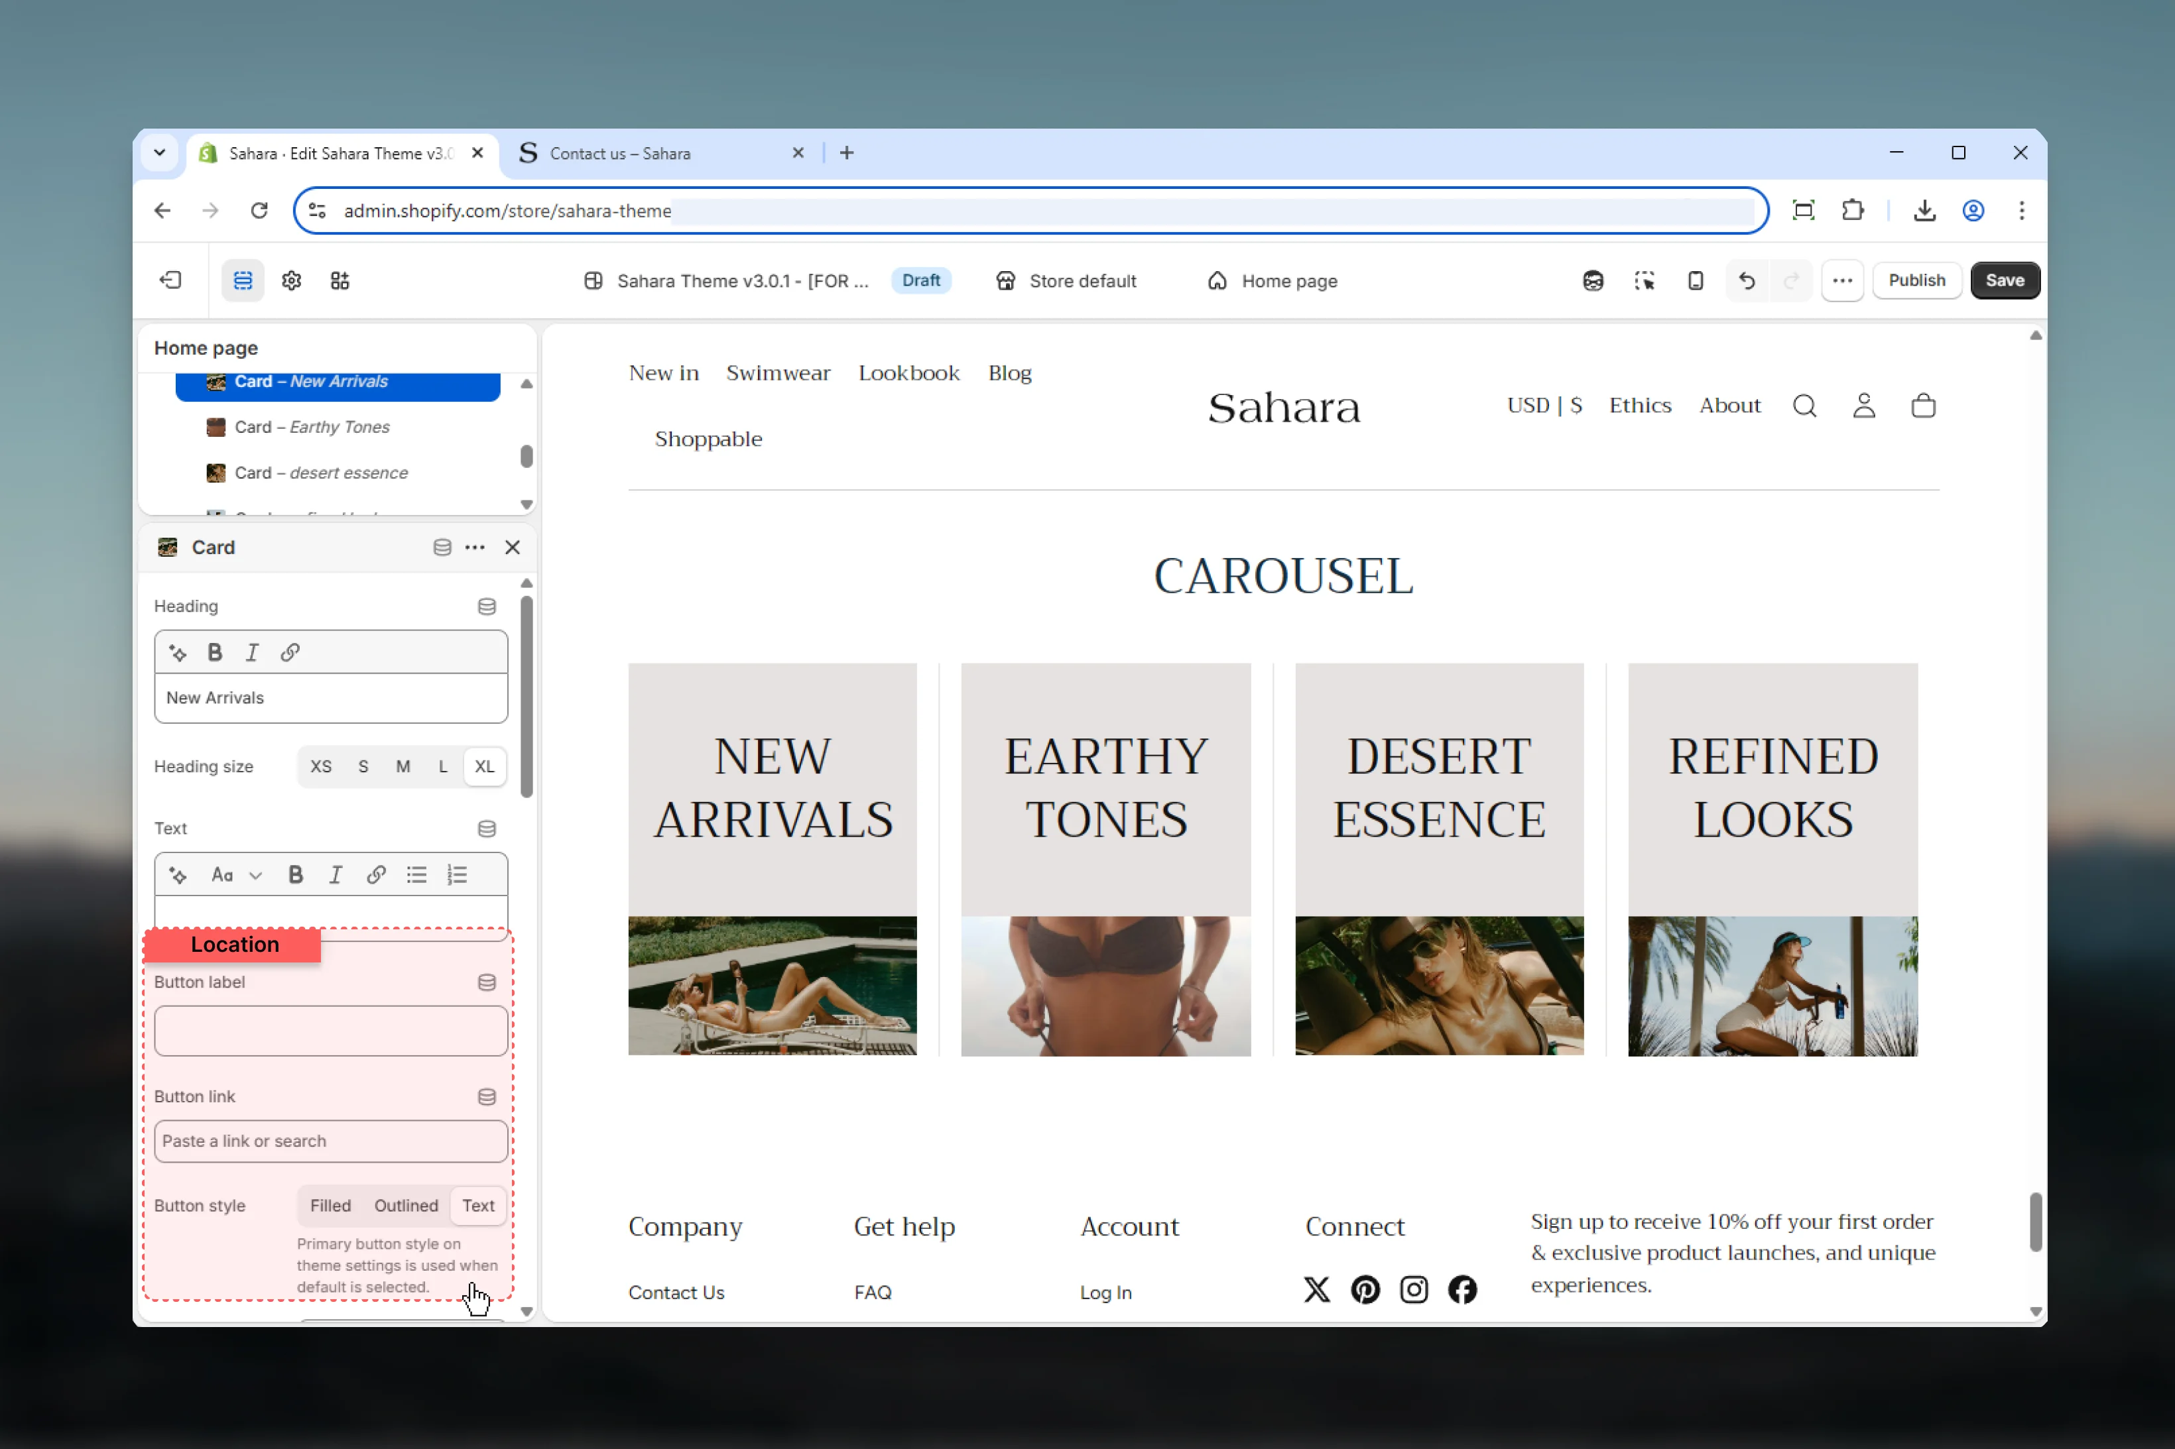Select Card – desert essence block
This screenshot has width=2175, height=1449.
[x=338, y=472]
